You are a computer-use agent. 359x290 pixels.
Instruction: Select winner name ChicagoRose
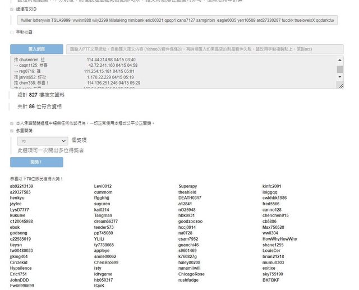[191, 274]
